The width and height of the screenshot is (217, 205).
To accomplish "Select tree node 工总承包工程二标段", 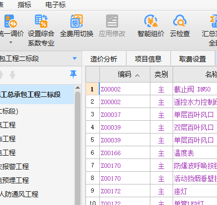I will tap(37, 95).
